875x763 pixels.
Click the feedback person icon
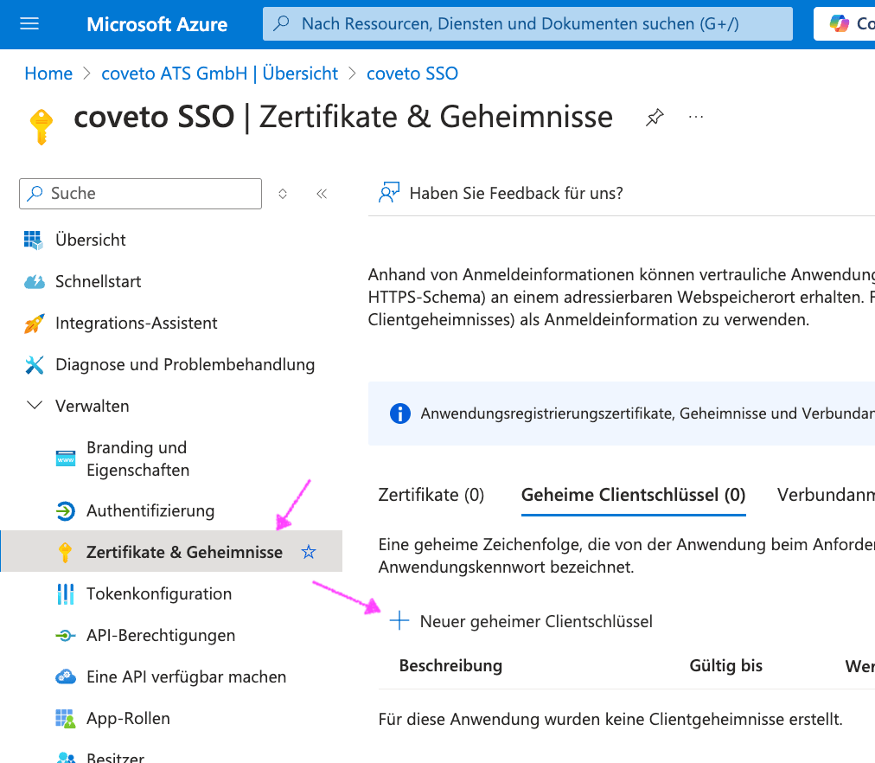point(389,193)
